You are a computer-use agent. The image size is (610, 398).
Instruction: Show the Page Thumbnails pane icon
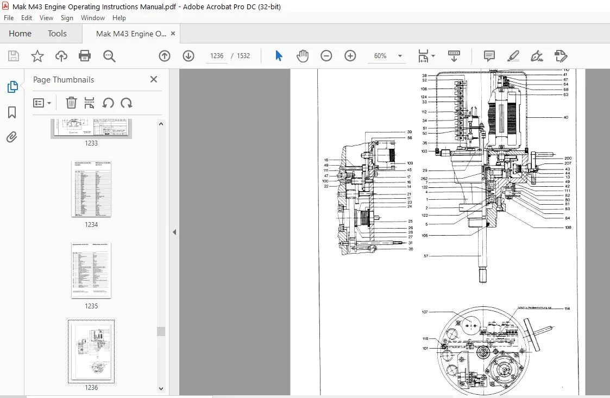coord(12,87)
